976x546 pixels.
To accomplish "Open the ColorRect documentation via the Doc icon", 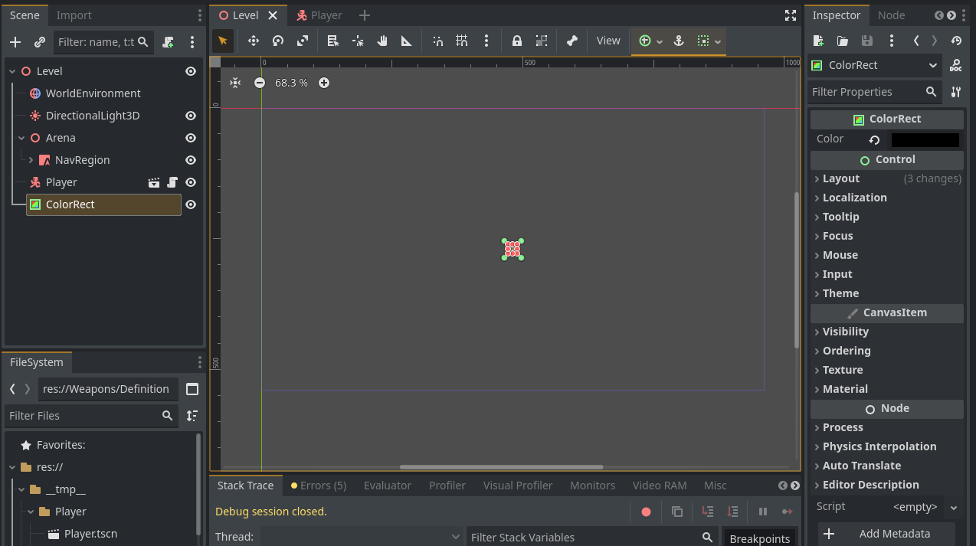I will (x=955, y=65).
